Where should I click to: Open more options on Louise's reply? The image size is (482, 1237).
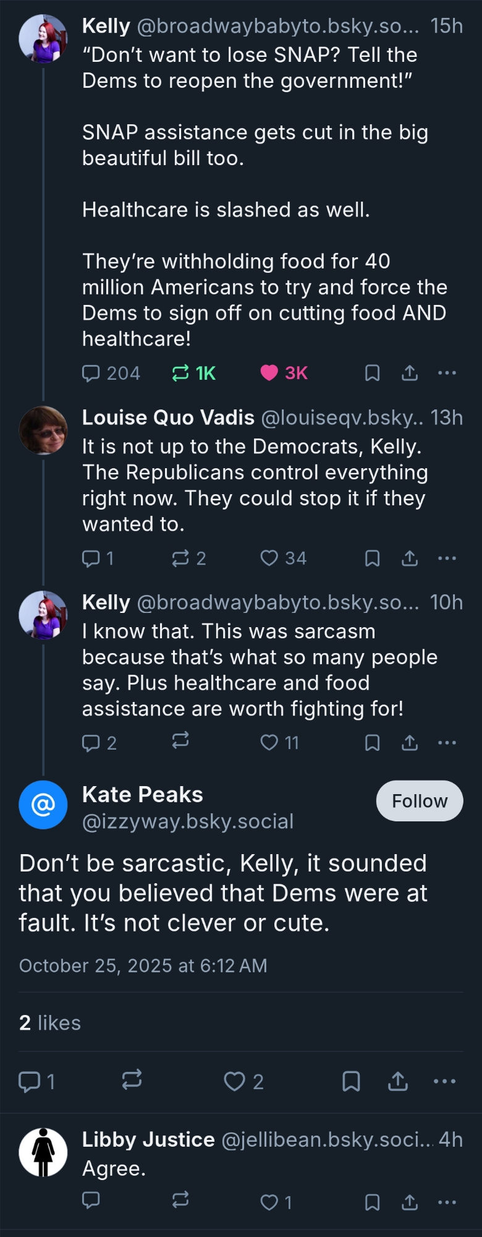tap(447, 558)
